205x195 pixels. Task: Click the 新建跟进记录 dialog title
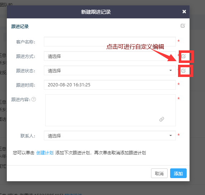[x=96, y=12]
